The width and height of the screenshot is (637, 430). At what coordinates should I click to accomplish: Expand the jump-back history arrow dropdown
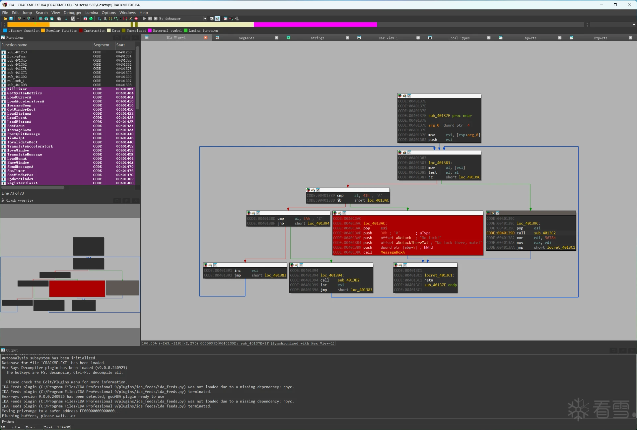click(x=24, y=19)
